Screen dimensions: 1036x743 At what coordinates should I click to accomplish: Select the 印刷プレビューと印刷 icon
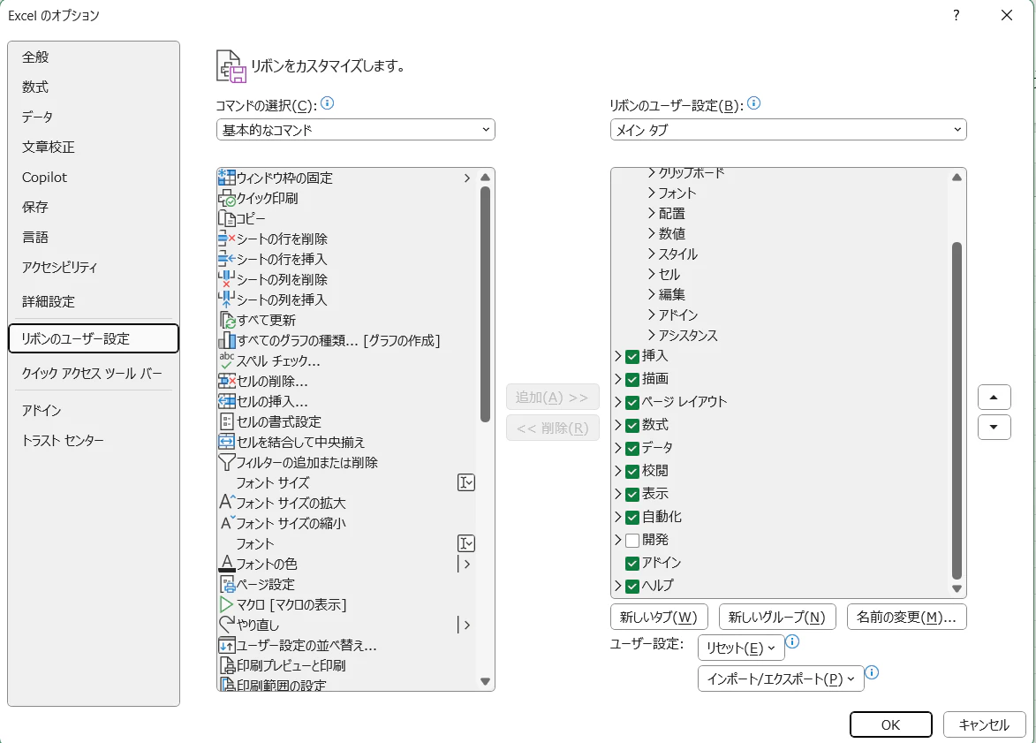(227, 665)
